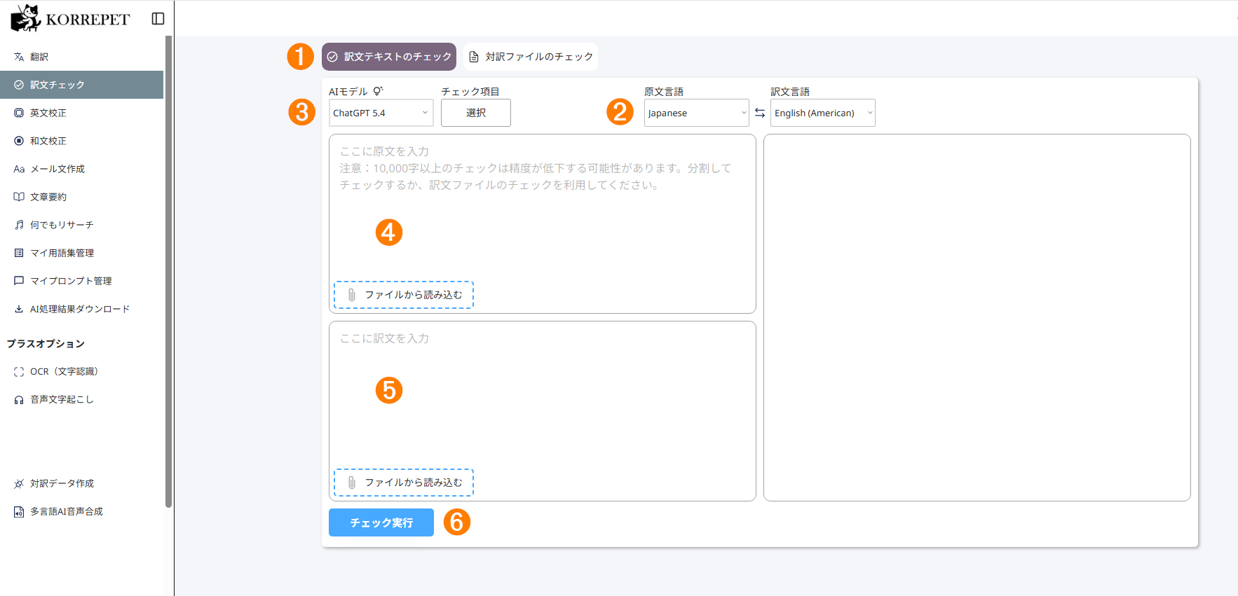Click the sidebar vertical scrollbar
The height and width of the screenshot is (596, 1238).
tap(168, 272)
